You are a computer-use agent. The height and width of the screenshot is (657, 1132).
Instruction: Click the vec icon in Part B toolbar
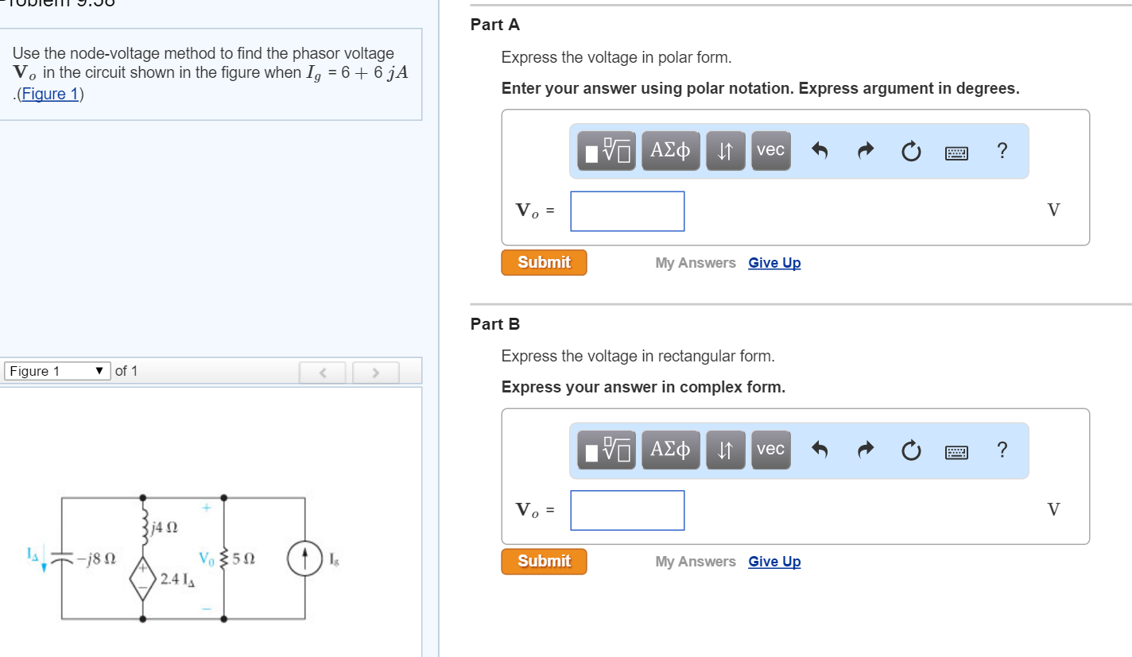[x=770, y=450]
